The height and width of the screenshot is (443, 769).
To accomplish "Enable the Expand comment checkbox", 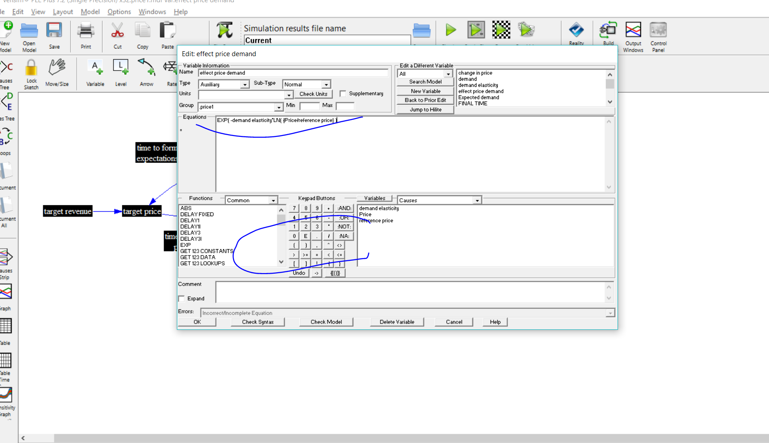I will pos(181,299).
